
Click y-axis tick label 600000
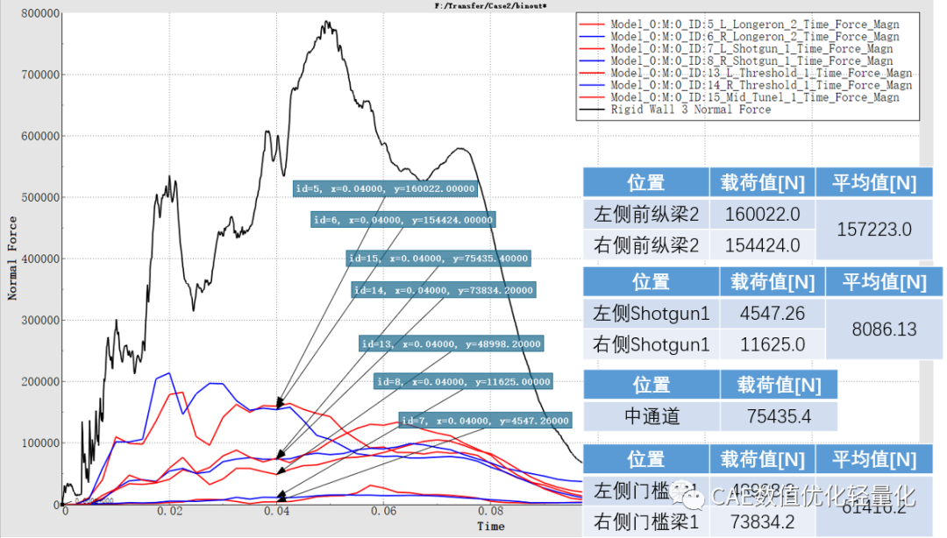tap(40, 137)
